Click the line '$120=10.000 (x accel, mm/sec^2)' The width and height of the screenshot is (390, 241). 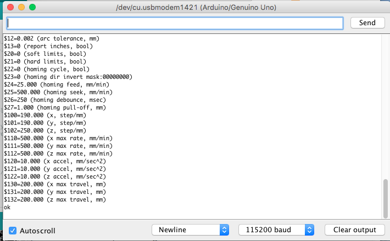tap(55, 162)
